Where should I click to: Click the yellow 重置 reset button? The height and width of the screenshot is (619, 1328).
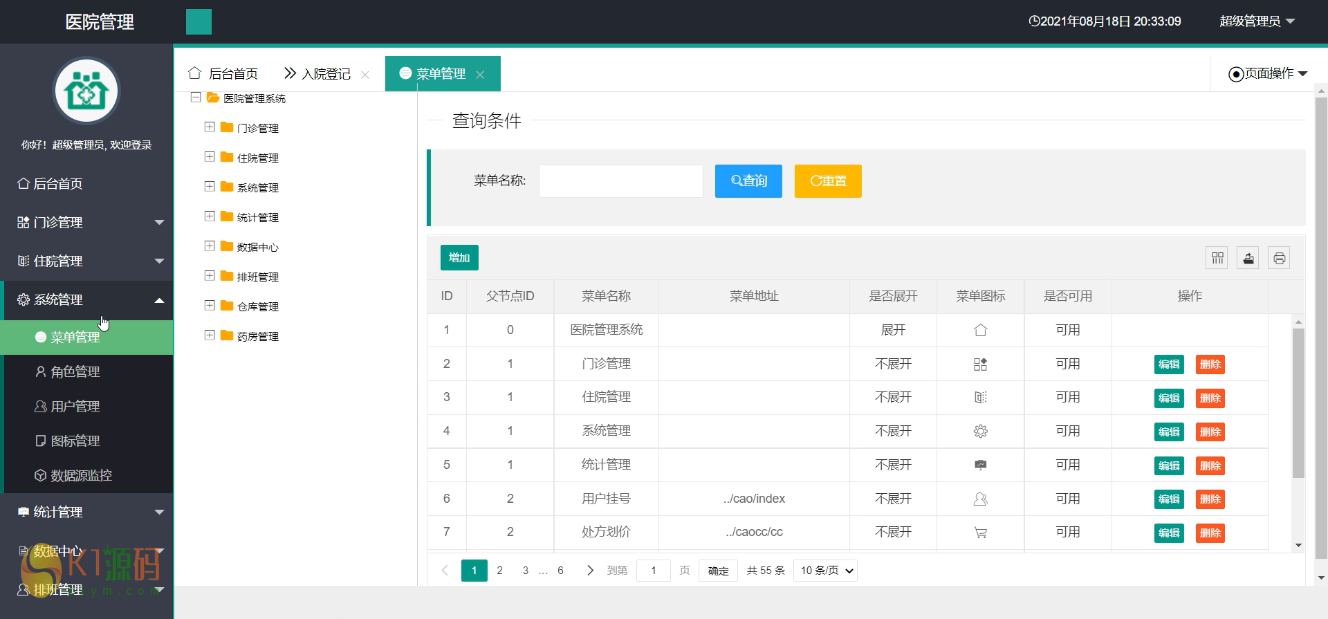[x=828, y=181]
